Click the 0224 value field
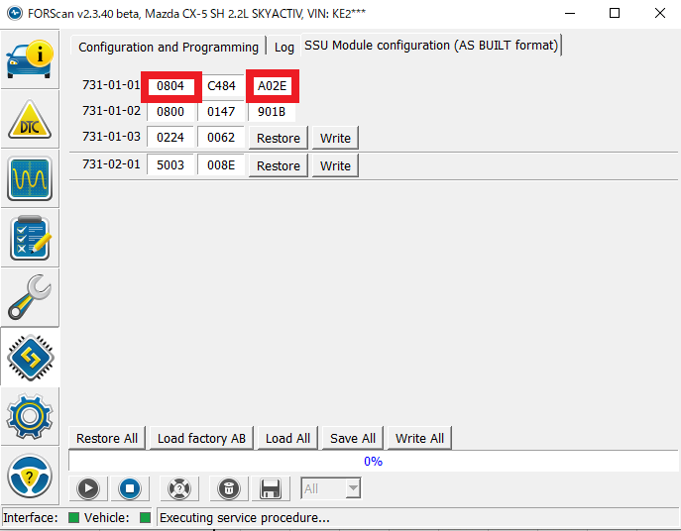 pos(170,137)
